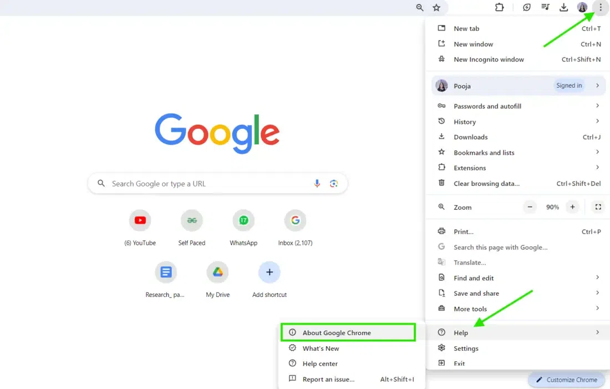Open Downloads from the menu
The height and width of the screenshot is (389, 610).
click(x=519, y=137)
